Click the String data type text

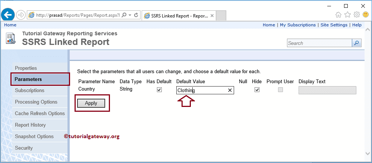coord(126,89)
